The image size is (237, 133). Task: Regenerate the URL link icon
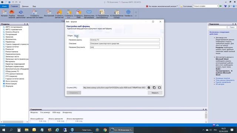[x=160, y=88]
